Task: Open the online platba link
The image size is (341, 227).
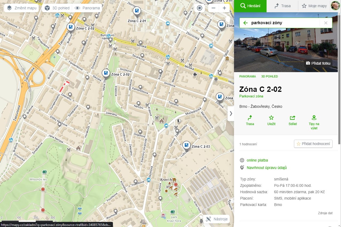Action: pos(257,160)
